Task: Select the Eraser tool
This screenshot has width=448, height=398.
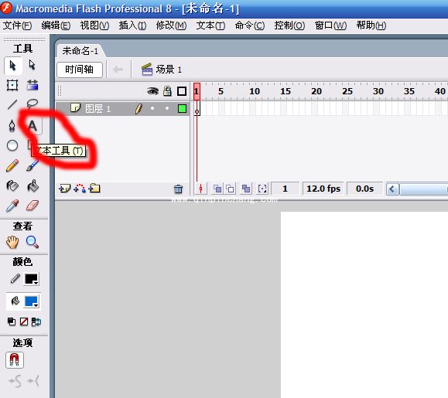Action: coord(32,206)
